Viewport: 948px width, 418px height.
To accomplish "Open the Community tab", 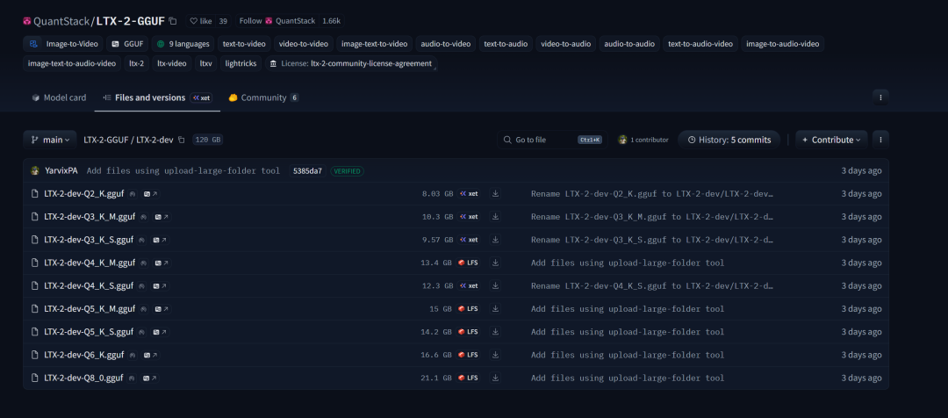I will point(263,97).
